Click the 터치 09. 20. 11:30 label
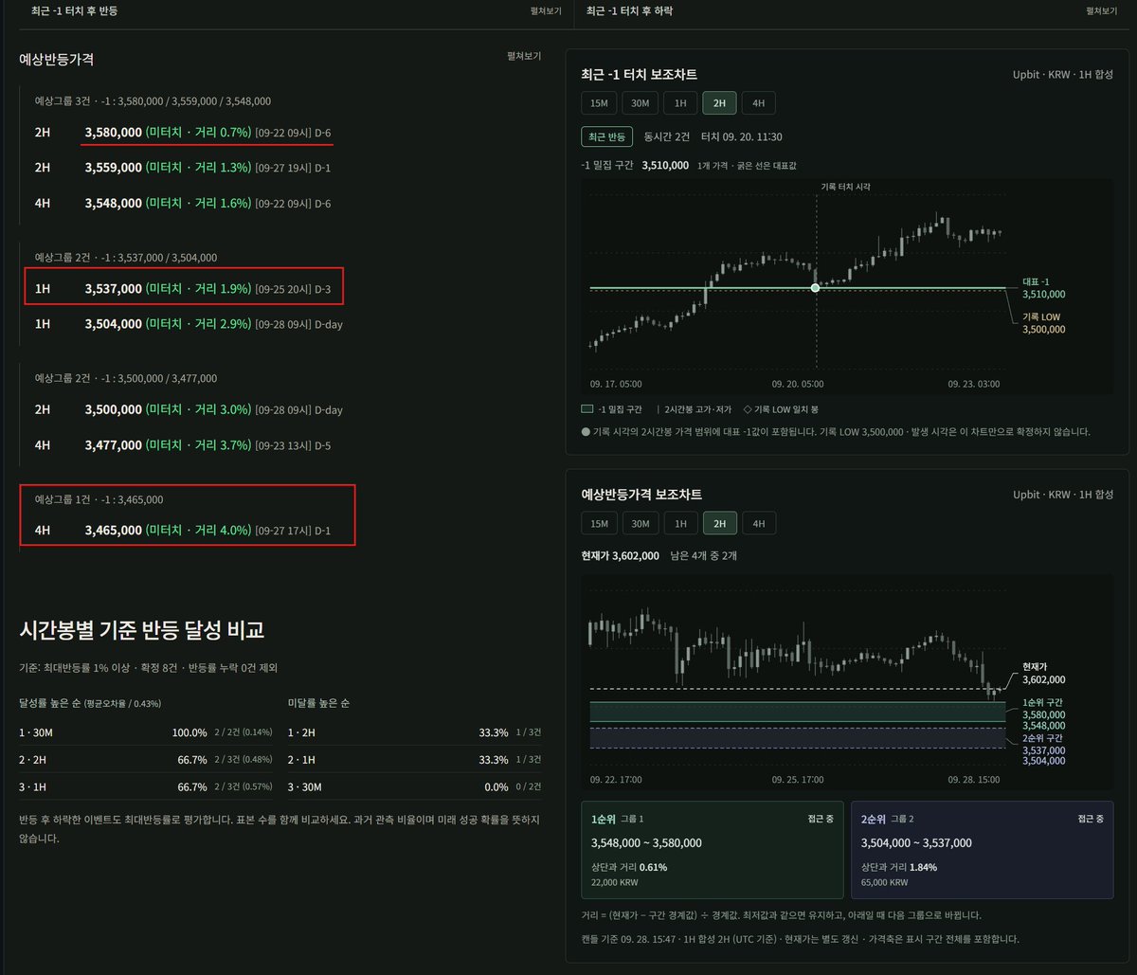The width and height of the screenshot is (1137, 975). [x=741, y=137]
